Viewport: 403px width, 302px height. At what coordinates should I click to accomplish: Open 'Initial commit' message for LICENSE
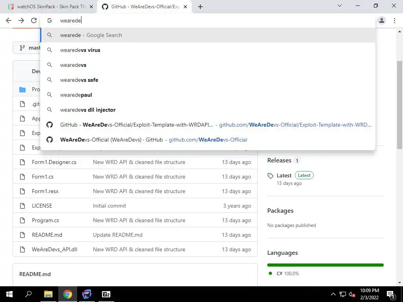pyautogui.click(x=109, y=206)
